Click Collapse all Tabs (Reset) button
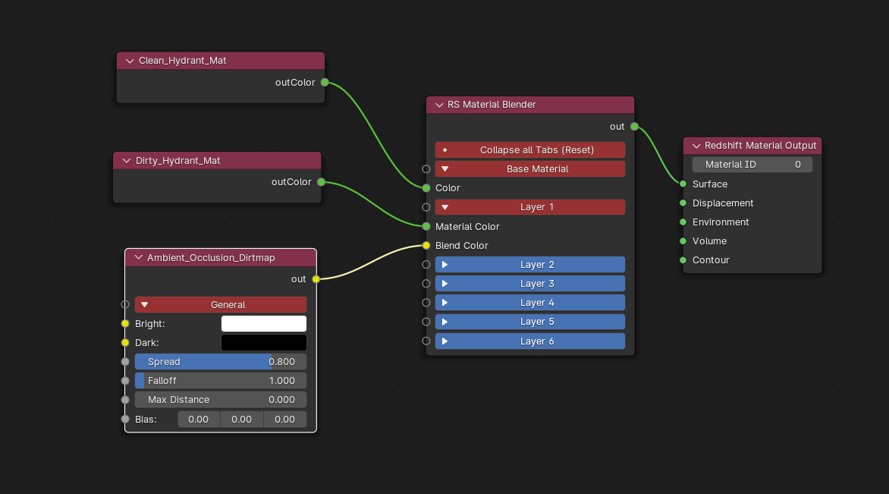Viewport: 889px width, 494px height. [530, 149]
